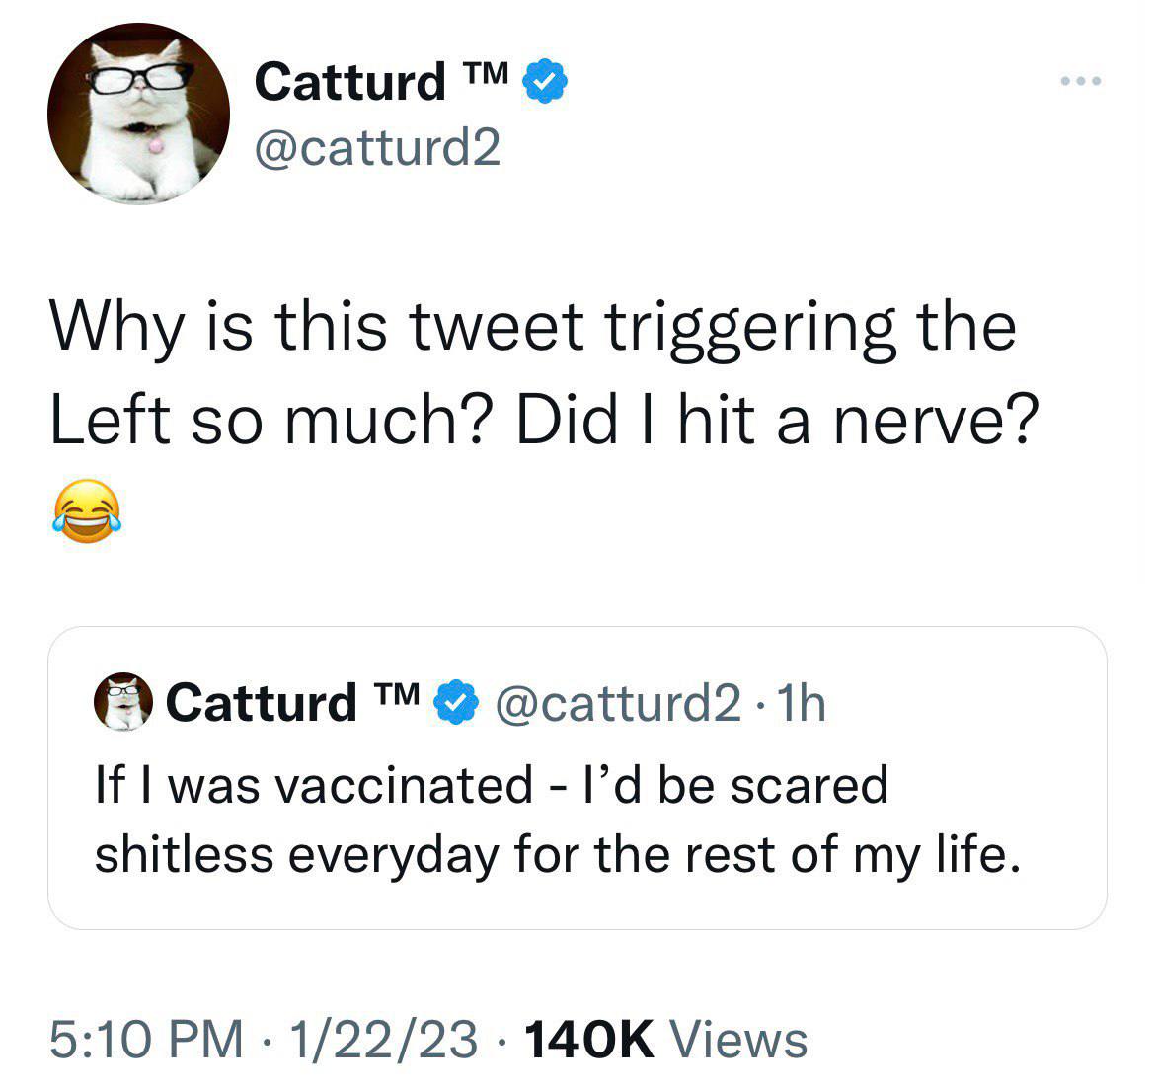The width and height of the screenshot is (1155, 1091).
Task: Click verified badge beside top Catturd name
Action: click(545, 80)
